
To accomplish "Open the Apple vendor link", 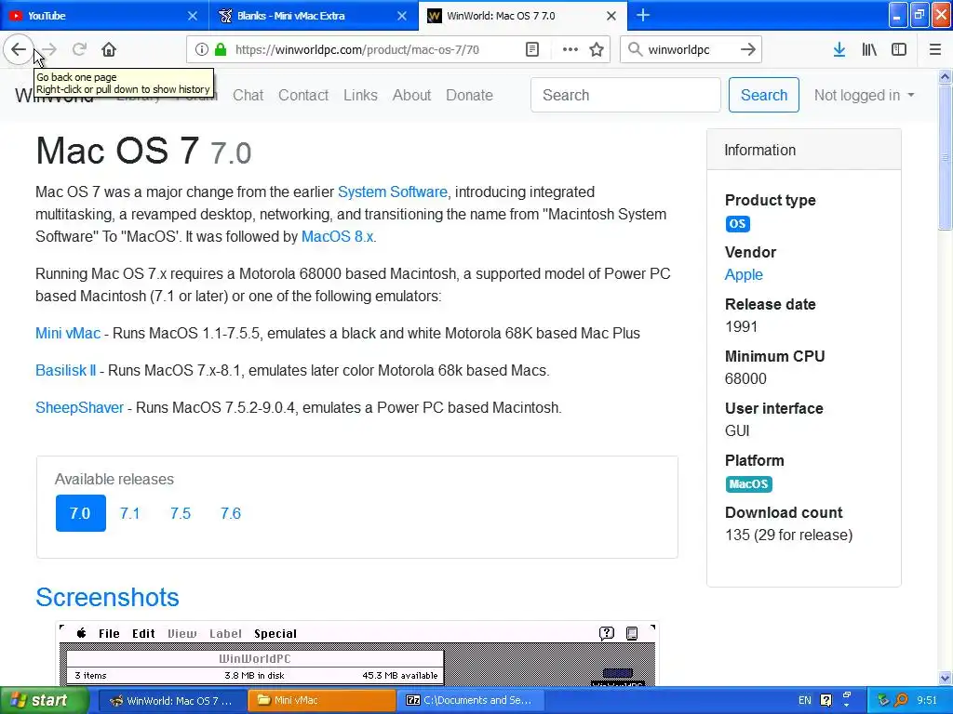I will (x=744, y=274).
